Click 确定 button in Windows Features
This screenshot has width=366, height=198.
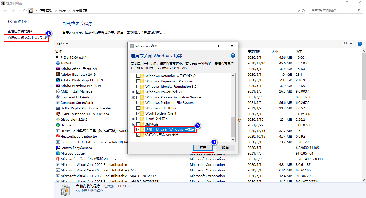click(203, 148)
